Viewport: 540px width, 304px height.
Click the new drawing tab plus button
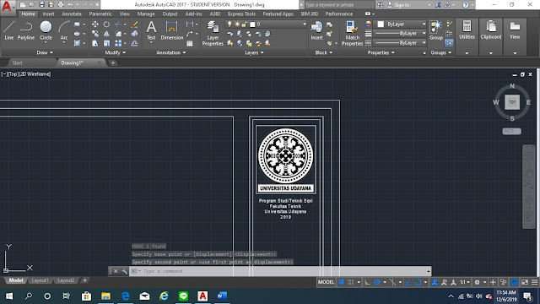pos(112,62)
